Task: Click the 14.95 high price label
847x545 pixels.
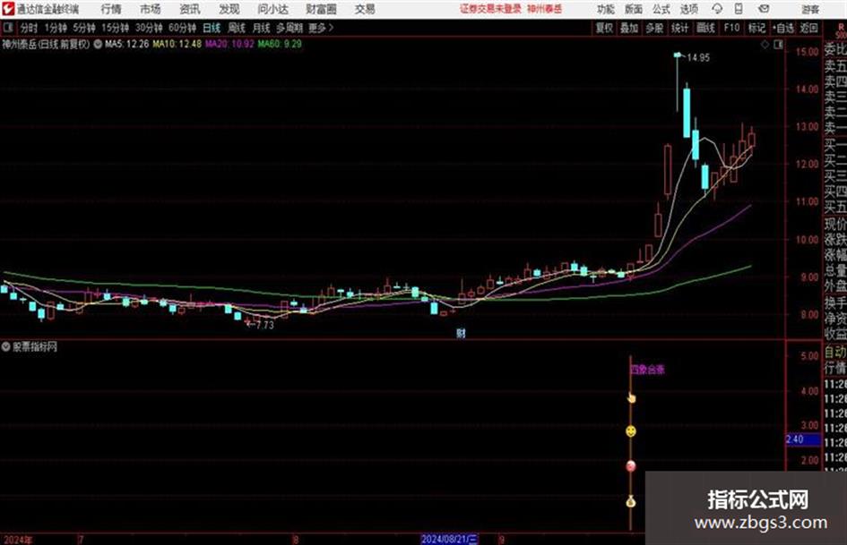Action: point(698,58)
